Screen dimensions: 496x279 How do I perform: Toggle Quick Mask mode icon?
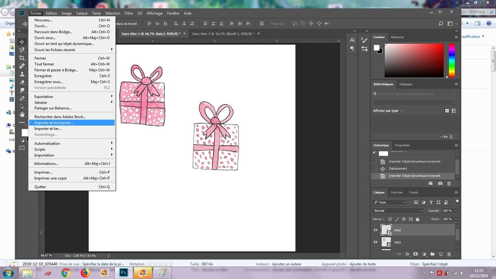[x=22, y=148]
